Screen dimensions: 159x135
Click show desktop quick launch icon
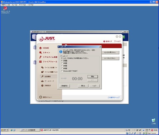[x=14, y=130]
